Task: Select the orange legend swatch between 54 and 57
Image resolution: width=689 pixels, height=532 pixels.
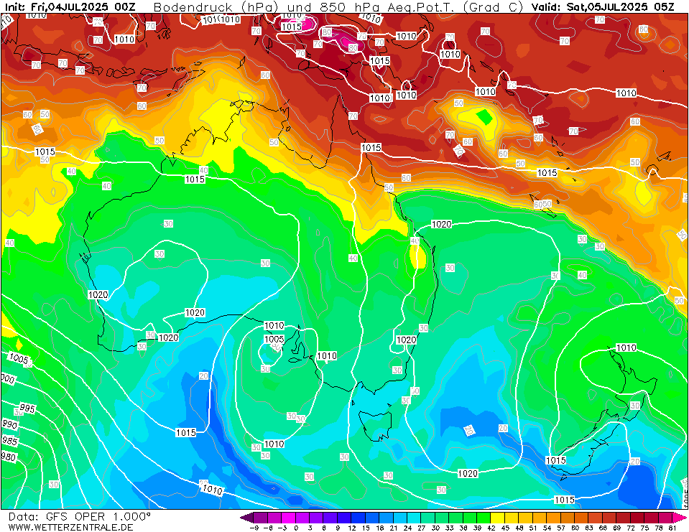Action: [x=554, y=517]
